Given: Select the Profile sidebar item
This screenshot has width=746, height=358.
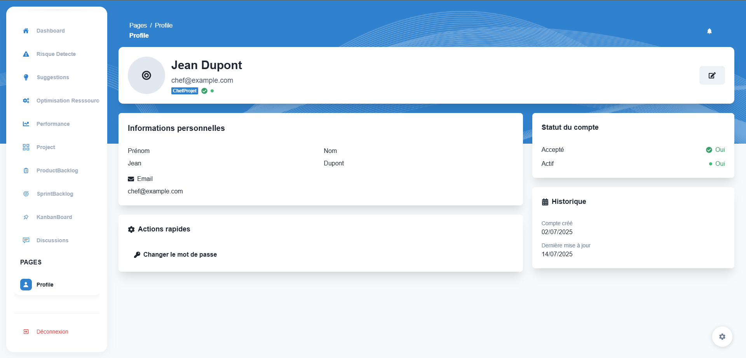Looking at the screenshot, I should click(x=57, y=285).
